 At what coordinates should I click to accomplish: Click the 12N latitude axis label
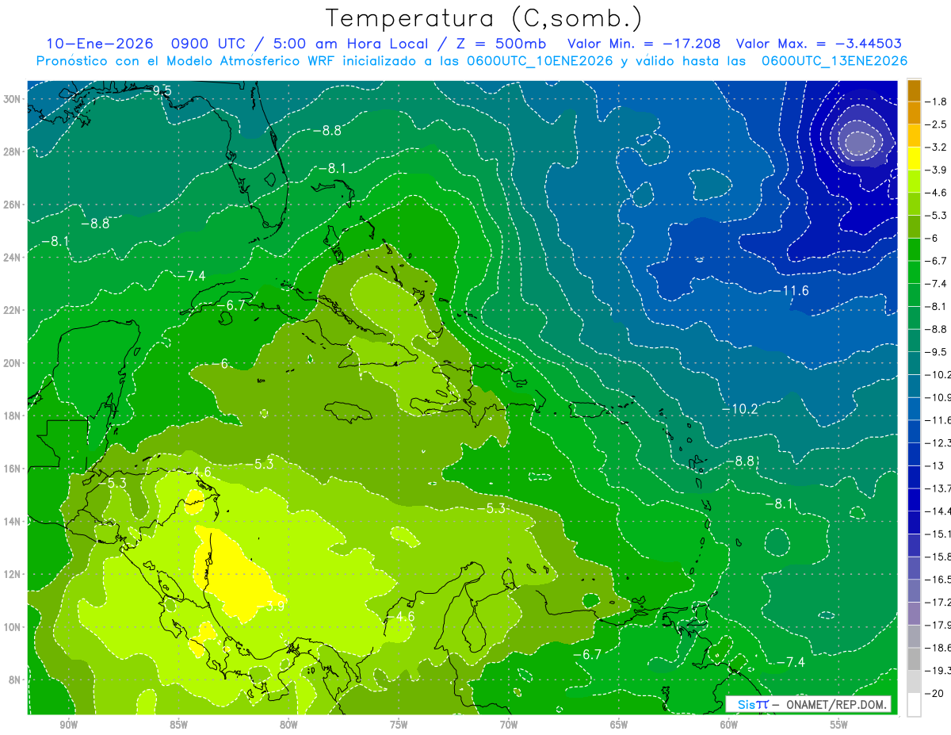pos(13,574)
